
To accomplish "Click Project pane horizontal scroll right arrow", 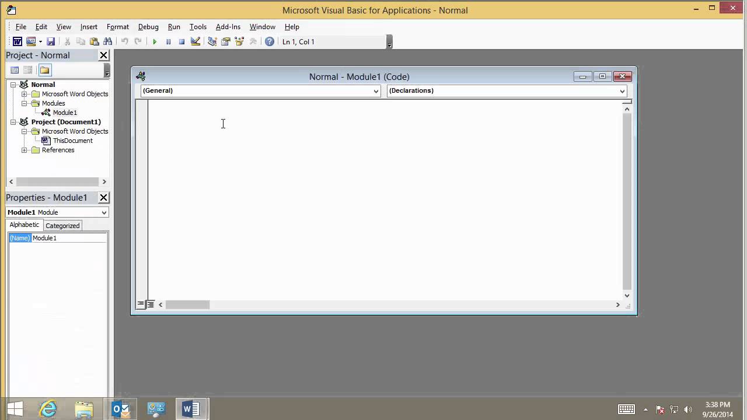I will coord(104,181).
